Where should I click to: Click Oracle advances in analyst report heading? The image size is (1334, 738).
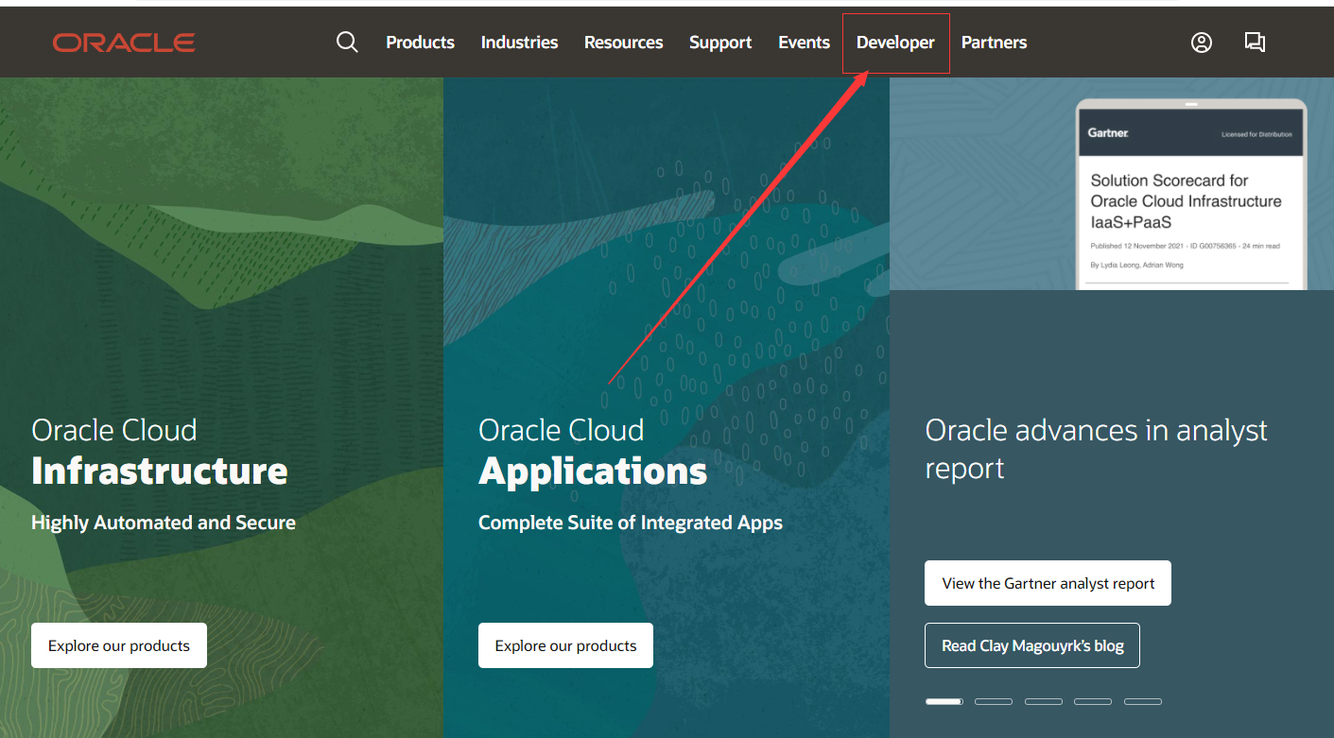coord(1096,449)
